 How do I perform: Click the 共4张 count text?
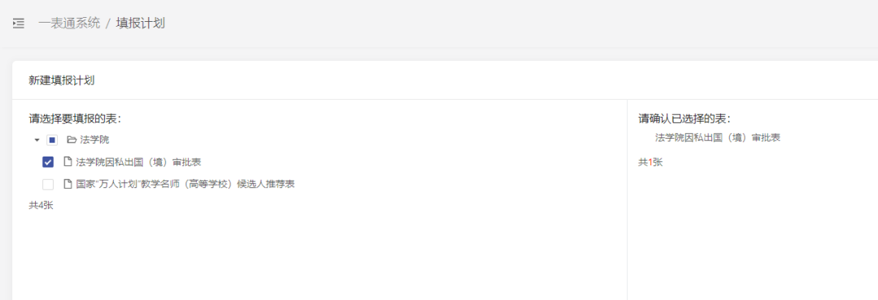[41, 205]
